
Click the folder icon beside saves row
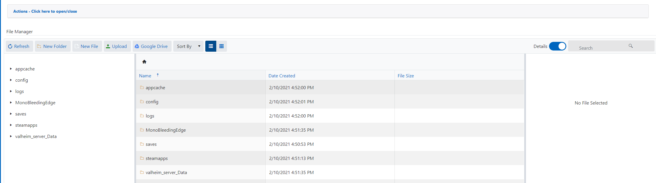[142, 144]
